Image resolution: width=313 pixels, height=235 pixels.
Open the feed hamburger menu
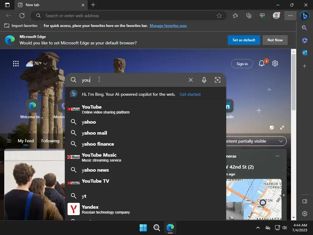click(x=9, y=141)
